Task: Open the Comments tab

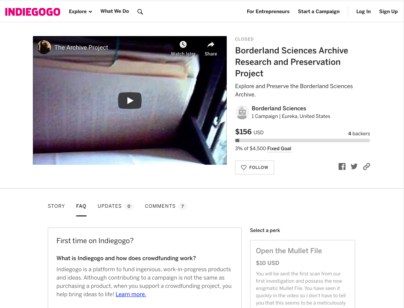Action: (165, 206)
